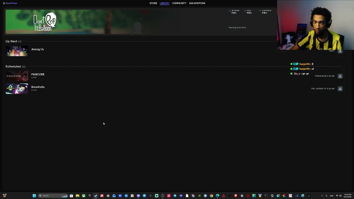The height and width of the screenshot is (199, 354).
Task: Open Wi-Fi network settings in the tray
Action: (x=337, y=196)
